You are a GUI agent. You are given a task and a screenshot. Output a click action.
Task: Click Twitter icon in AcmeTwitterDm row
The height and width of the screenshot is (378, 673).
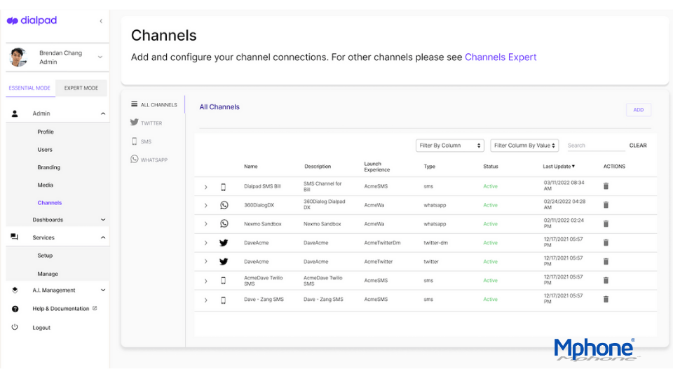click(224, 243)
